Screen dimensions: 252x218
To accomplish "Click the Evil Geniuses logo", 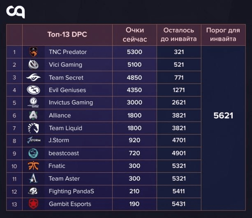I will coord(33,90).
